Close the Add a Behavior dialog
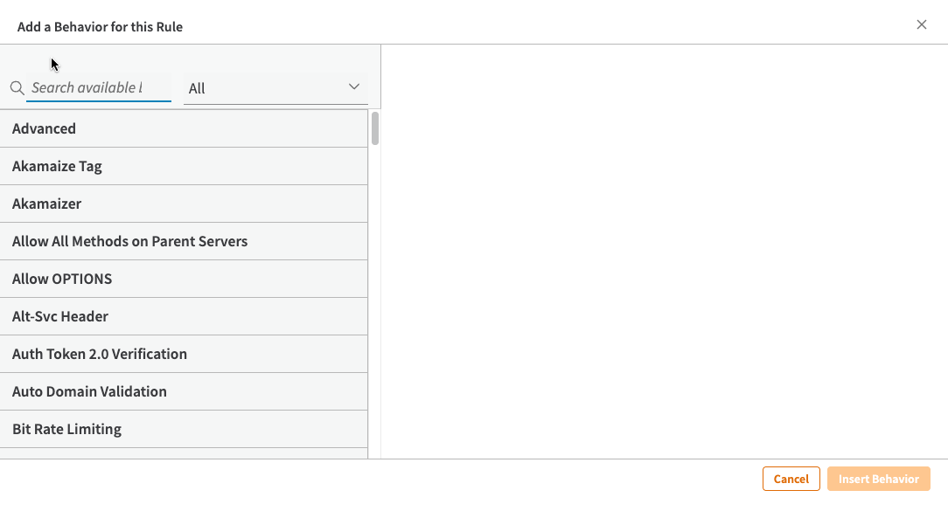 point(921,24)
